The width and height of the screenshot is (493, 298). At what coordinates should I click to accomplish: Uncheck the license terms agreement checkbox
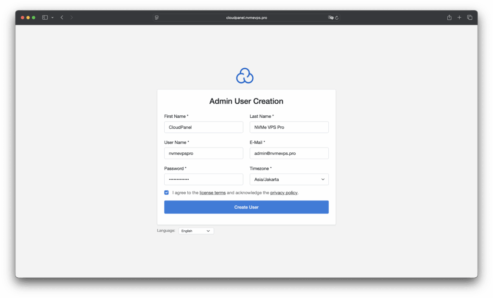pyautogui.click(x=167, y=192)
